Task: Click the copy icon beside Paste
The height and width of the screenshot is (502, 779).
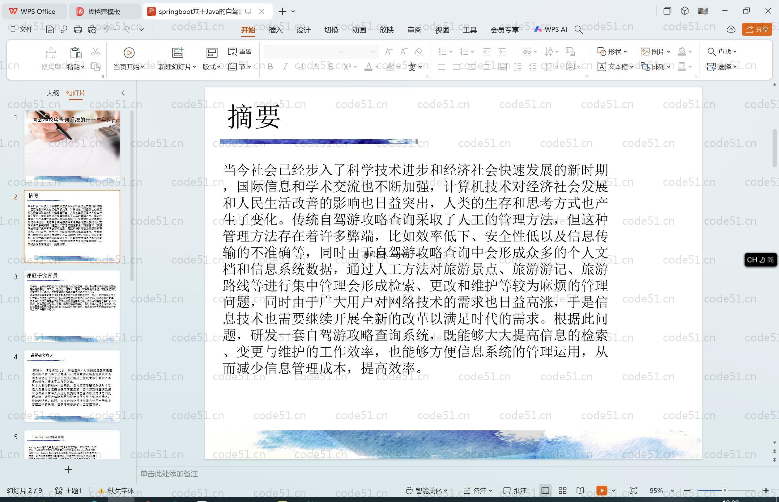Action: click(95, 67)
